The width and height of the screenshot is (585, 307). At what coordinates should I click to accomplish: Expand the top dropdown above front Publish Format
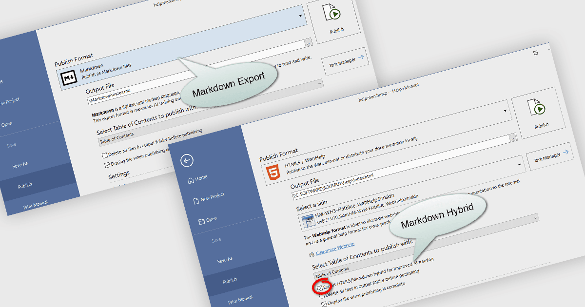point(505,110)
